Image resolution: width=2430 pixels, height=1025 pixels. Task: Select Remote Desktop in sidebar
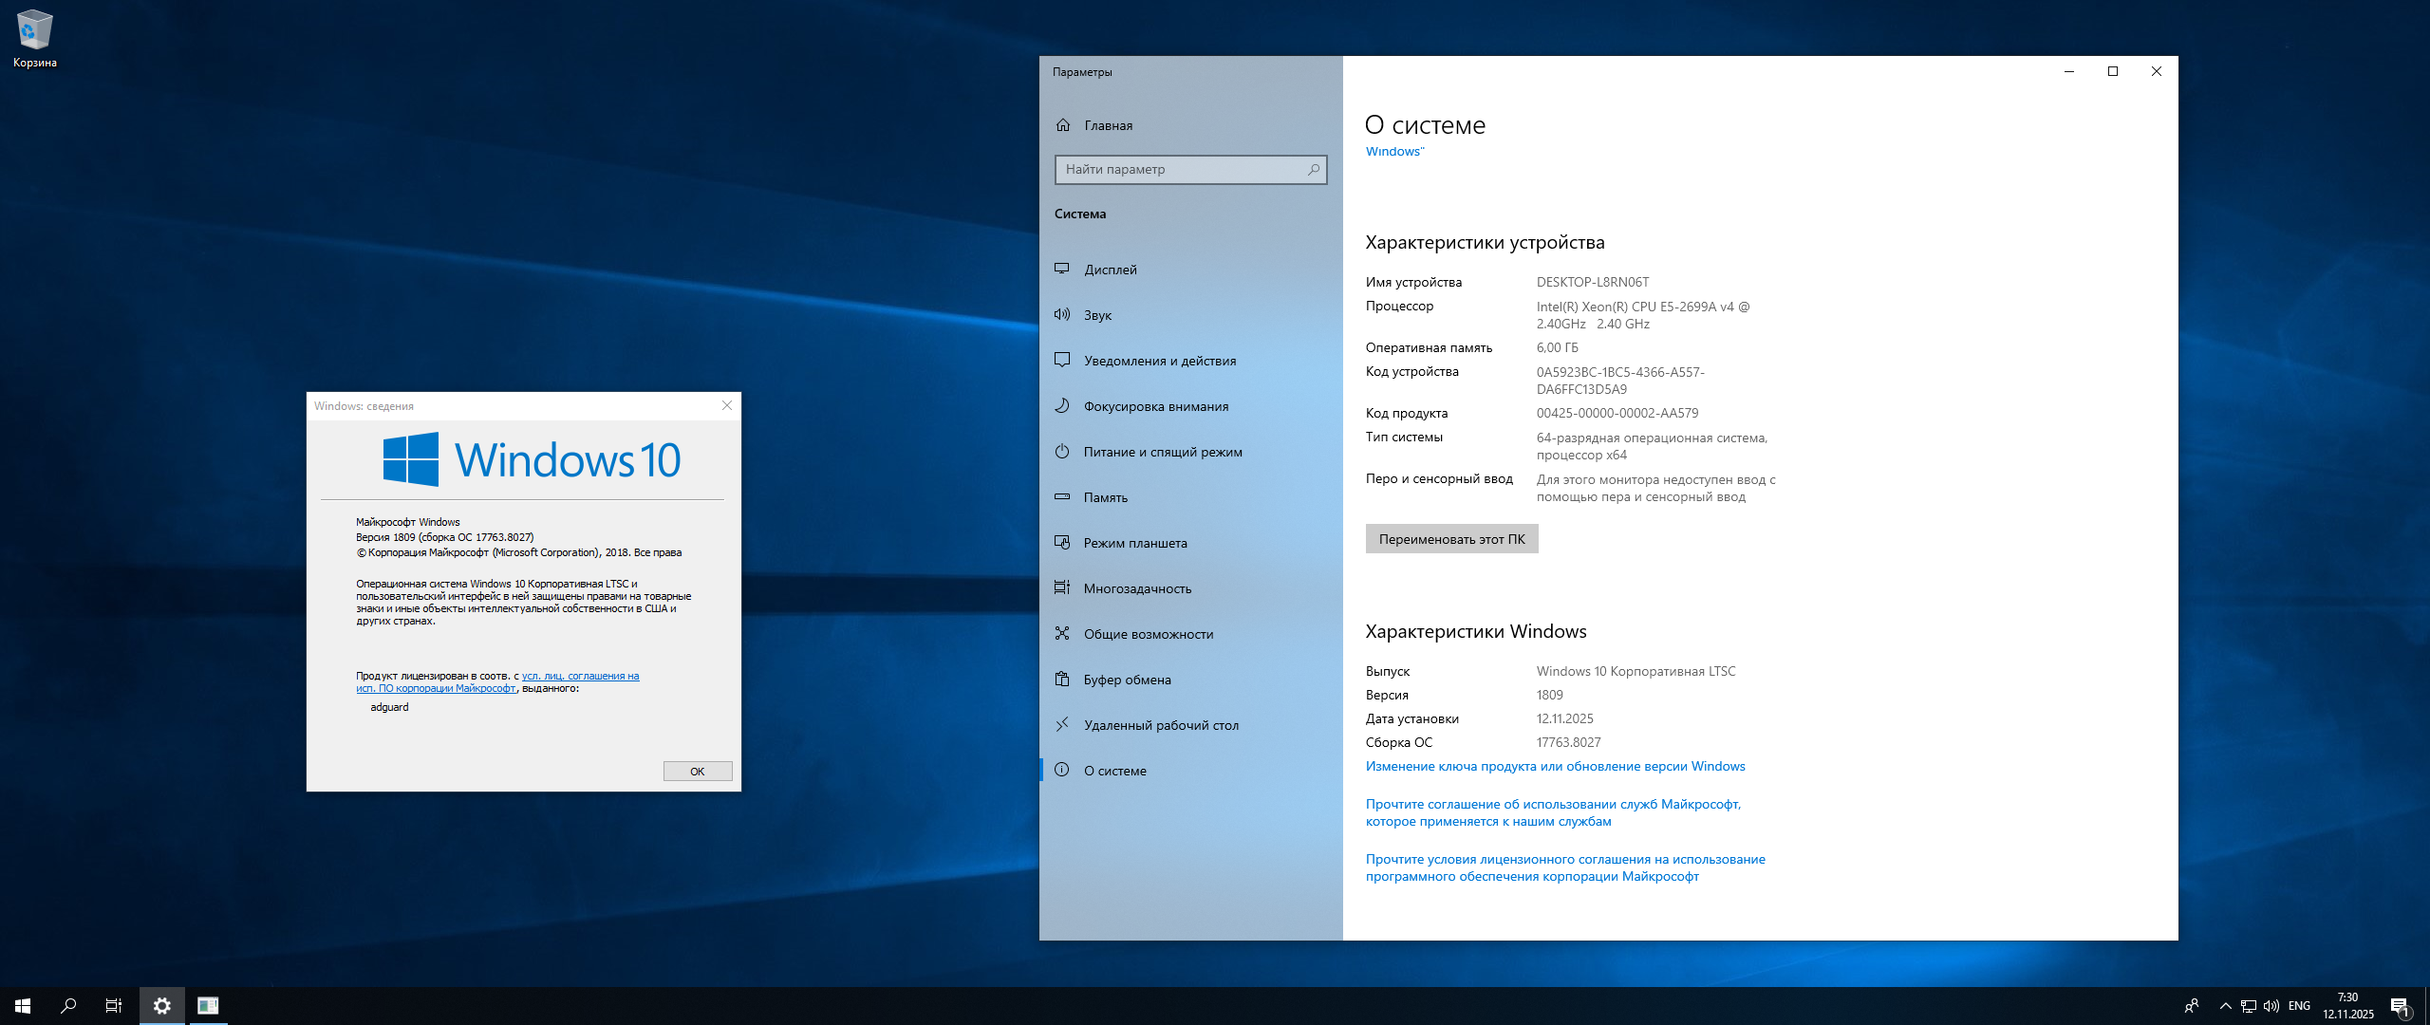(x=1161, y=725)
